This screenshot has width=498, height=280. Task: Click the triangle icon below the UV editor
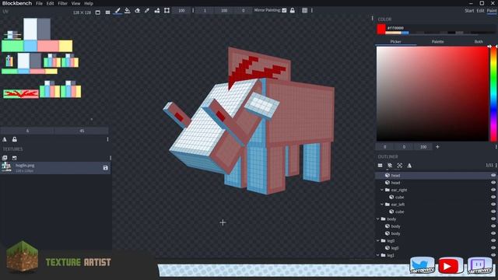(x=5, y=139)
